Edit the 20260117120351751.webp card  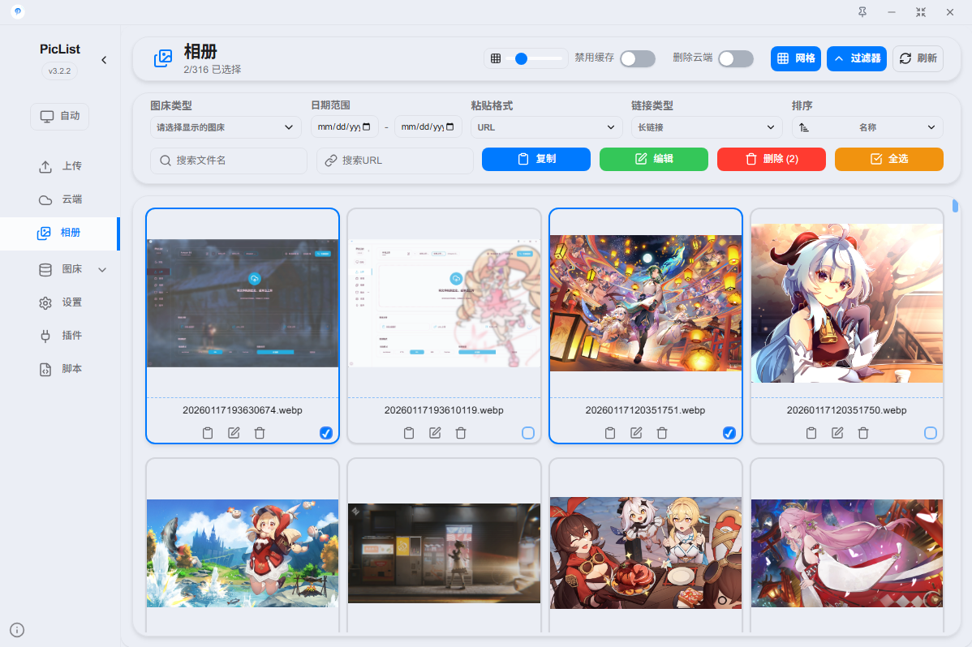tap(636, 433)
